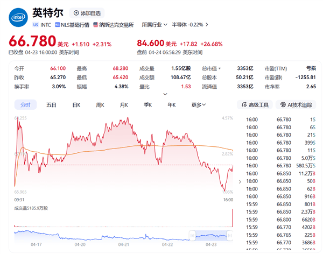Image resolution: width=323 pixels, height=254 pixels.
Task: Click the left handle of the range slider
Action: coord(192,235)
